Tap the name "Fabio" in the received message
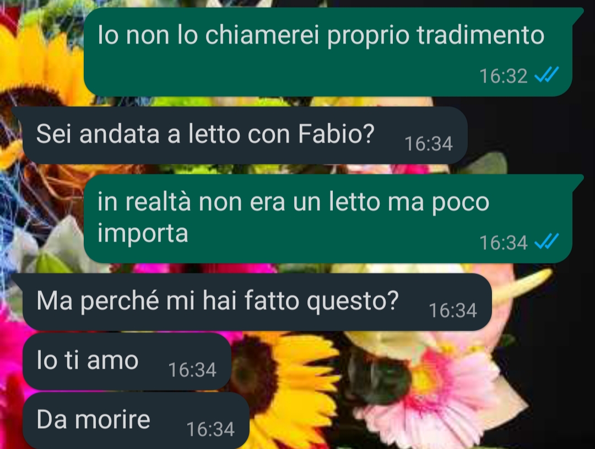The image size is (595, 449). coord(336,134)
